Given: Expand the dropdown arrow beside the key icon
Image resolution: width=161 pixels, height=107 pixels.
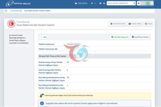Looking at the screenshot, I should click(x=95, y=3).
